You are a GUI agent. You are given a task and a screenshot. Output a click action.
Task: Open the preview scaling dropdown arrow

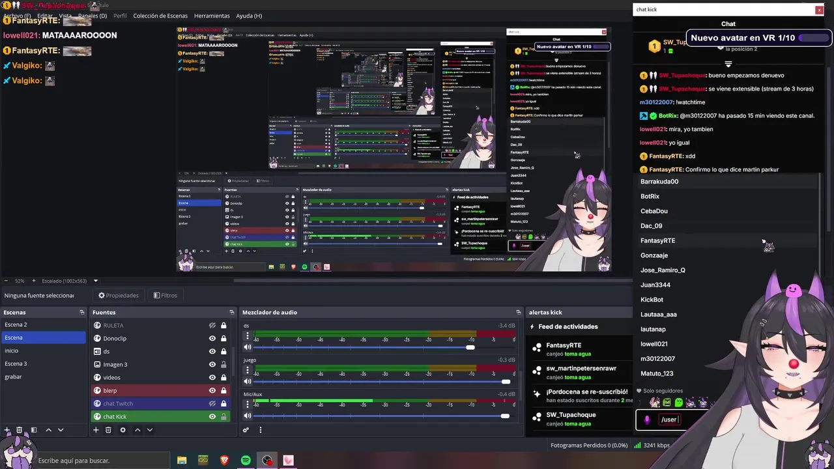(x=96, y=281)
